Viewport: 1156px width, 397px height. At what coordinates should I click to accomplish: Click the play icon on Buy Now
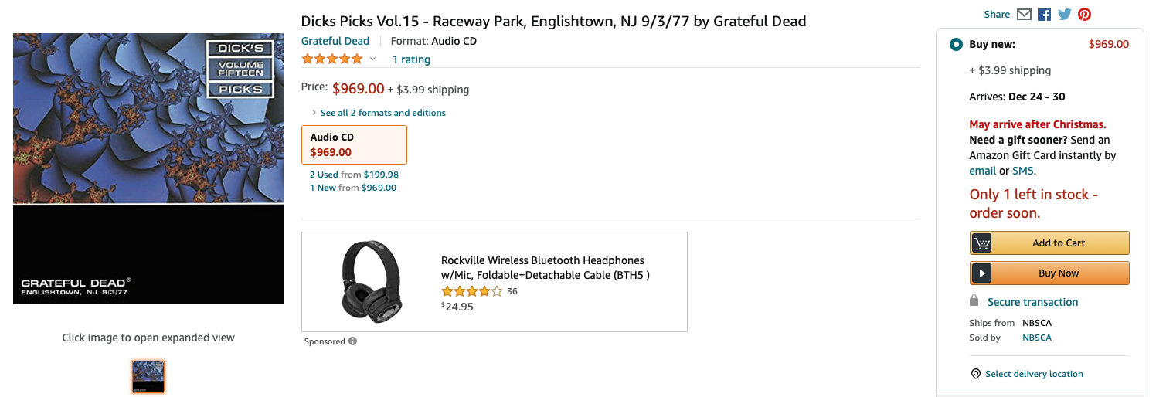tap(981, 273)
